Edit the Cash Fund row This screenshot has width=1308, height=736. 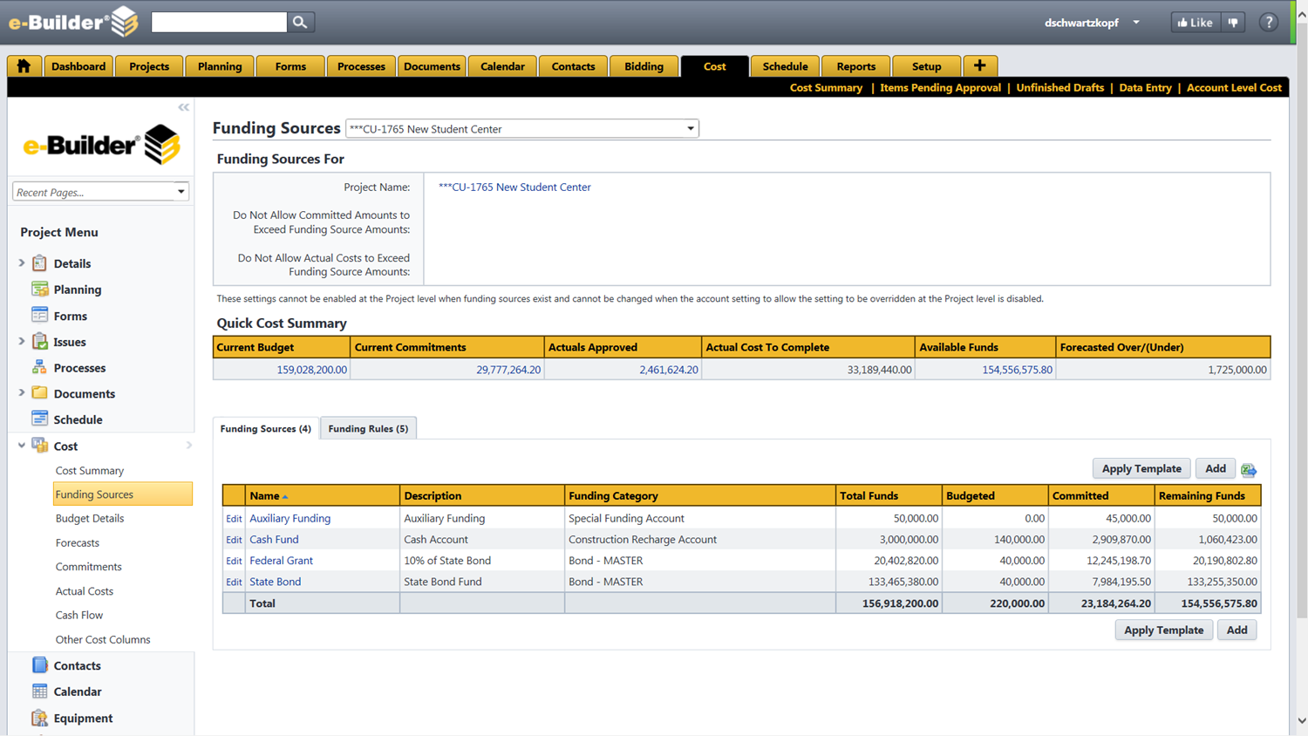pos(234,540)
